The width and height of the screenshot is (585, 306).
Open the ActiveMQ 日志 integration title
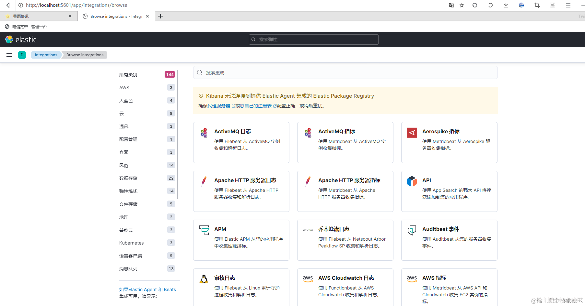click(232, 131)
